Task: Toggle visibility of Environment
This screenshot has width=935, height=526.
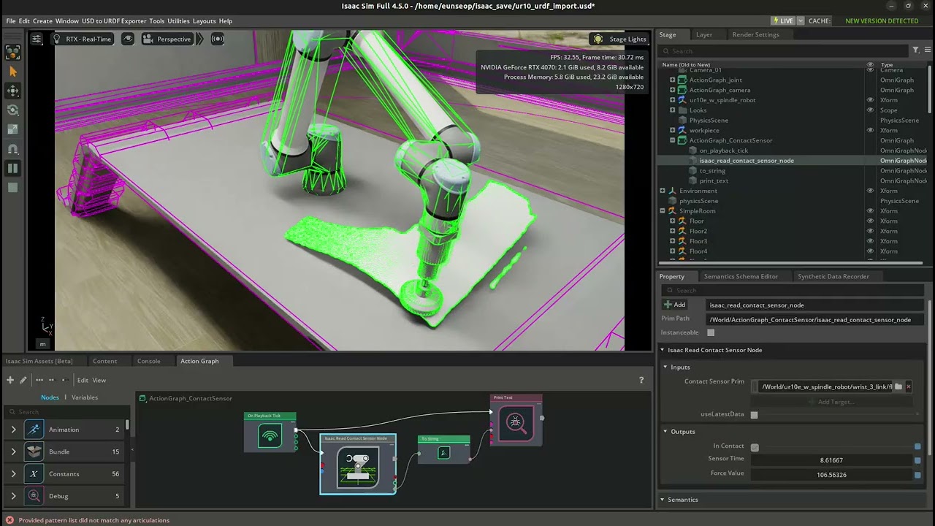Action: (869, 191)
